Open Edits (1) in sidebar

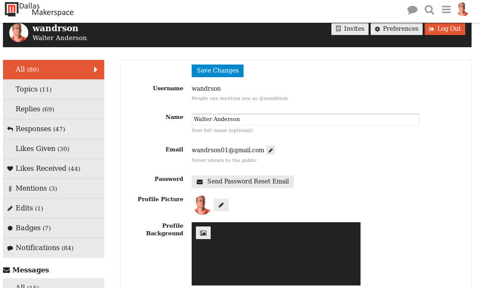pyautogui.click(x=54, y=208)
